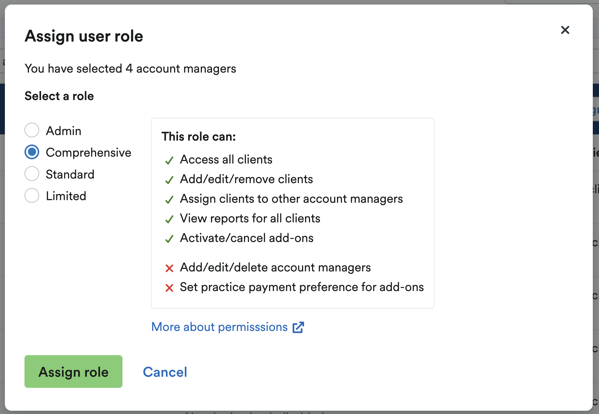Viewport: 599px width, 414px height.
Task: Click the checkmark next to Access all clients
Action: coord(169,161)
